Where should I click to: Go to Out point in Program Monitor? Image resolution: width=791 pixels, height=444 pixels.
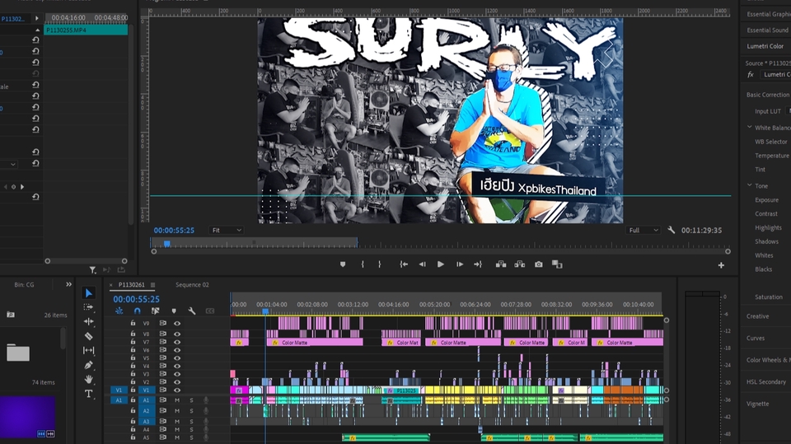tap(478, 264)
